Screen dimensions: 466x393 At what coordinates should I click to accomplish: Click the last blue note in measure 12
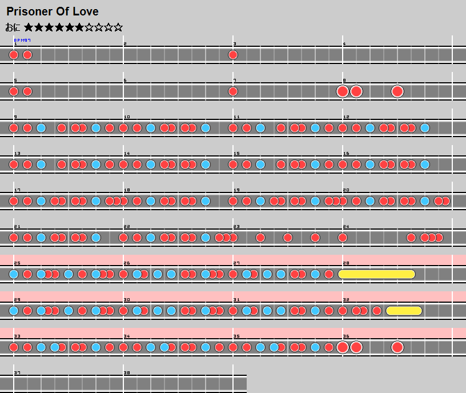point(425,128)
